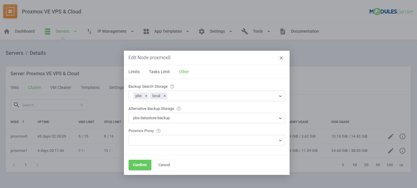Click the Documentation icon

click(x=282, y=31)
